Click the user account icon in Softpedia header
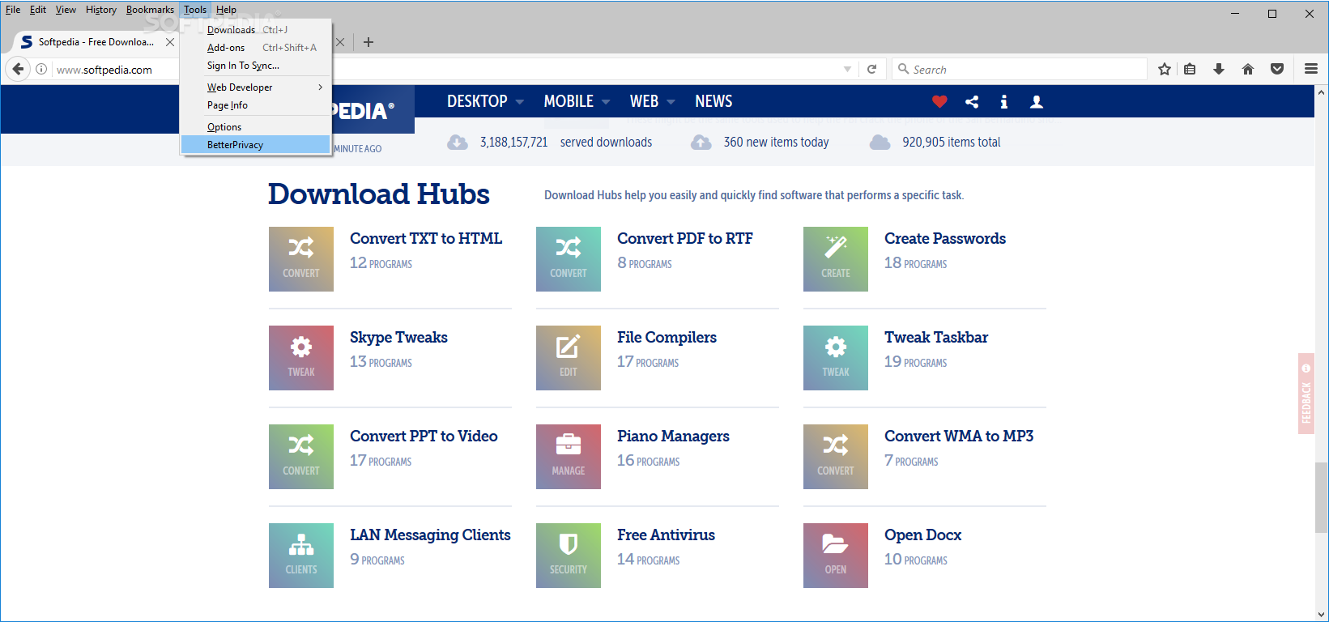The width and height of the screenshot is (1329, 622). click(1037, 102)
